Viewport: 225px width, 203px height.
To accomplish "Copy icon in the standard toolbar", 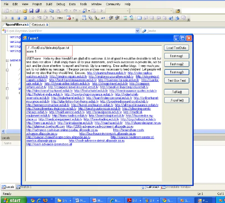I will click(x=52, y=11).
